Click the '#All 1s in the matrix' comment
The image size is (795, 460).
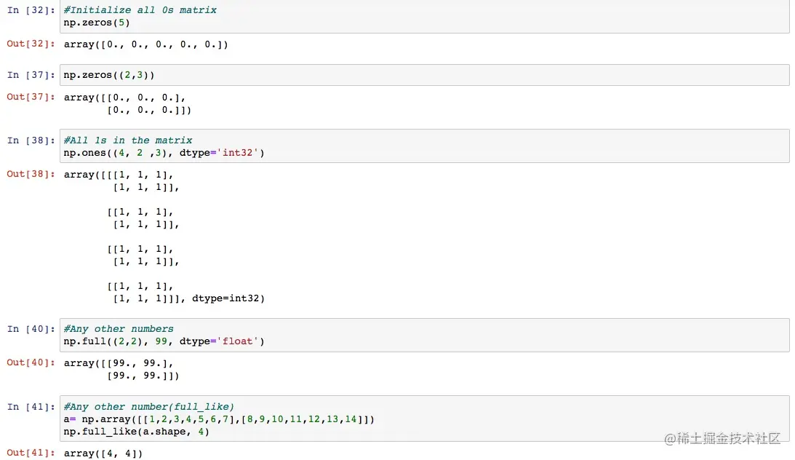point(128,140)
